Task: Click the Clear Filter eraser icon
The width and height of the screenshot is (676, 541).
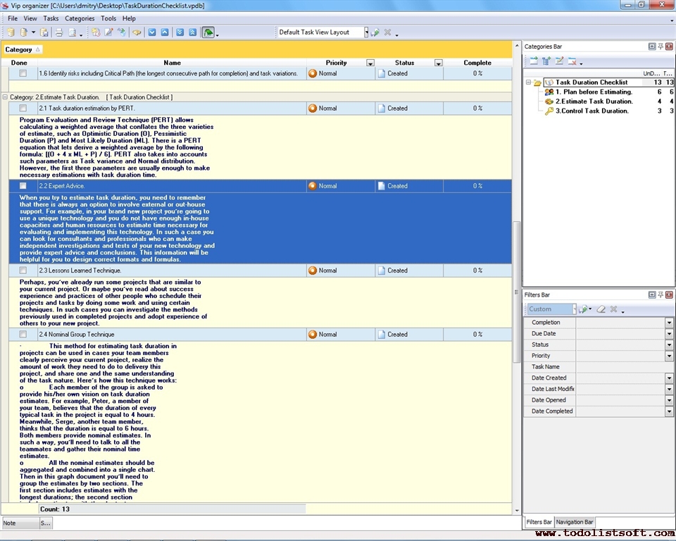Action: [601, 309]
